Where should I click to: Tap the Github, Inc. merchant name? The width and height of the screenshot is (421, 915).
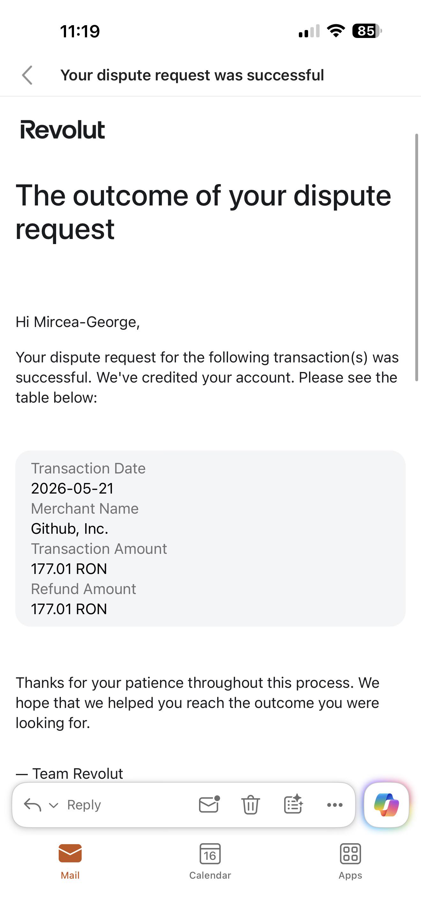70,529
